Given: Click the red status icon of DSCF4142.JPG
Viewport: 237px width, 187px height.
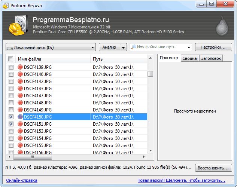Looking at the screenshot, I should [x=20, y=81].
